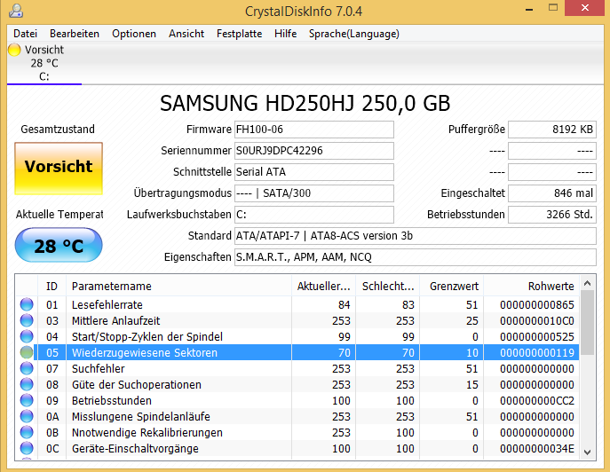Click the status orb for Misslungene Spindelanläufe
The height and width of the screenshot is (472, 610).
coord(27,416)
